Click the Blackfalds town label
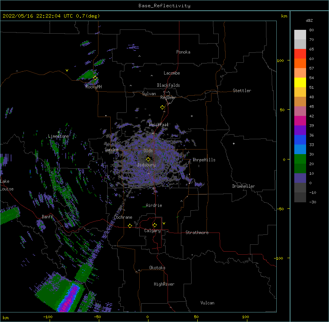Screen dimensions: 329x322 pyautogui.click(x=168, y=85)
